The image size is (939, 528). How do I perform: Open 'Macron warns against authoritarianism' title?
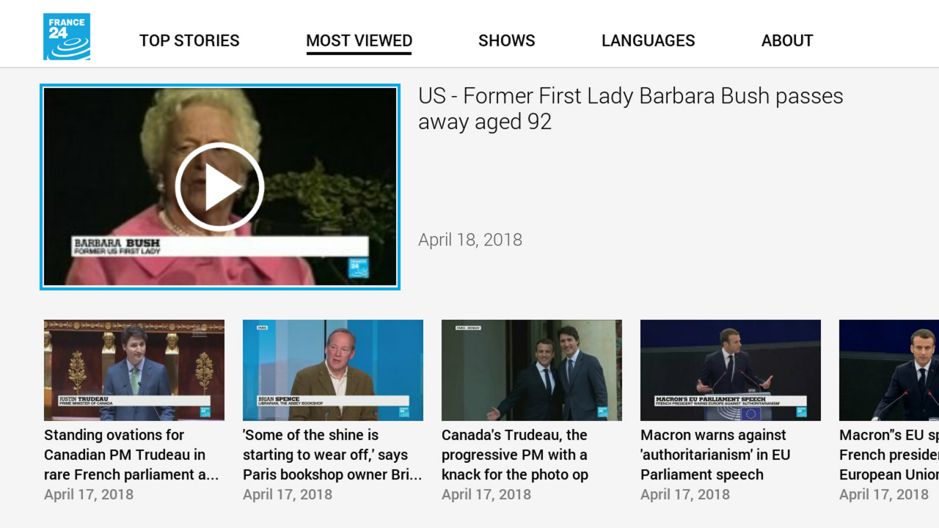(715, 455)
